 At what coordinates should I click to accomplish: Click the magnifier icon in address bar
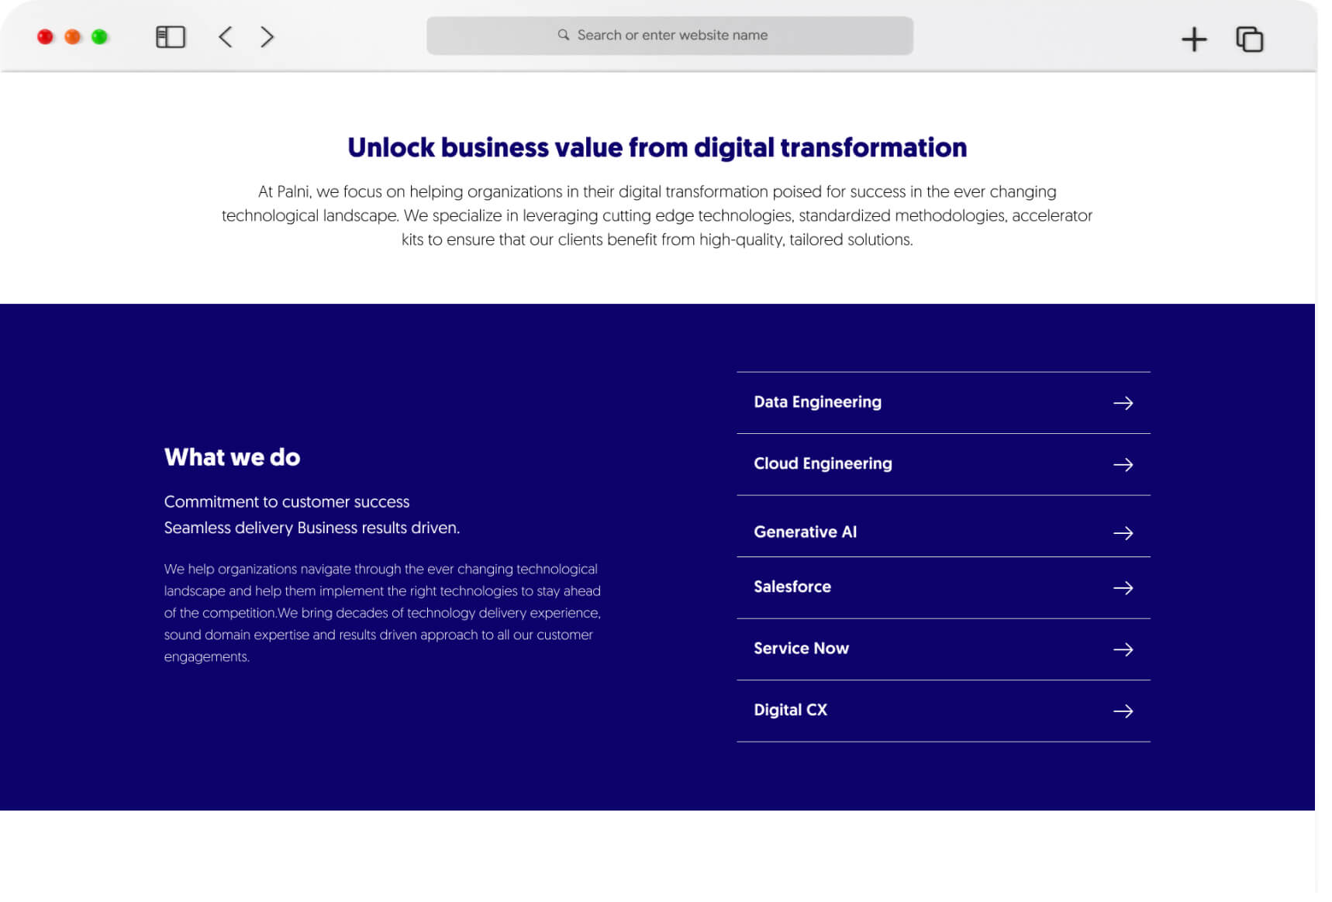click(x=564, y=35)
